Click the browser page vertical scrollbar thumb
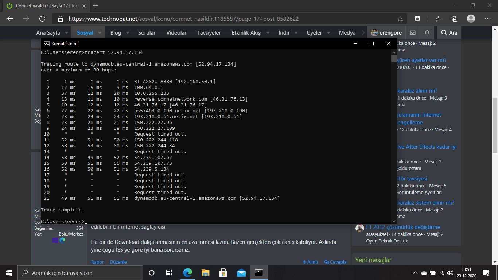Screen dimensions: 498x280 (495, 125)
